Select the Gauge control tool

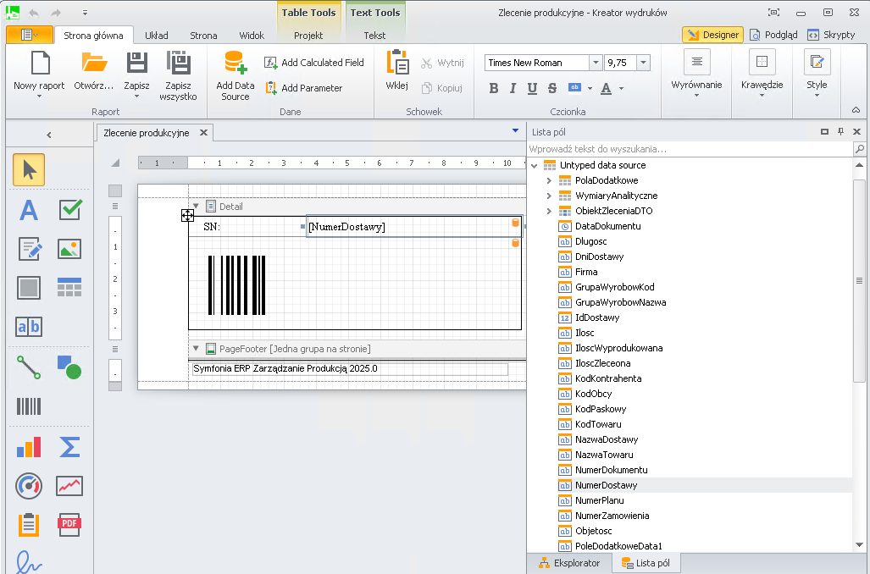[29, 486]
